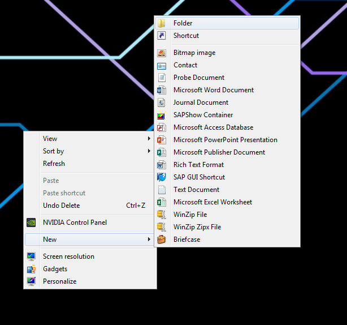Open Gadgets from context menu

tap(89, 269)
